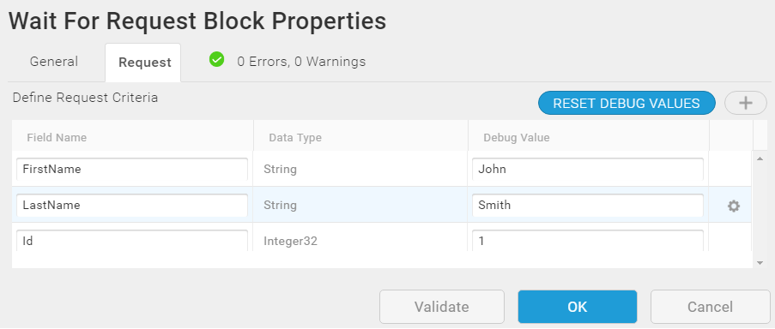Confirm with the OK button
775x329 pixels.
(578, 307)
